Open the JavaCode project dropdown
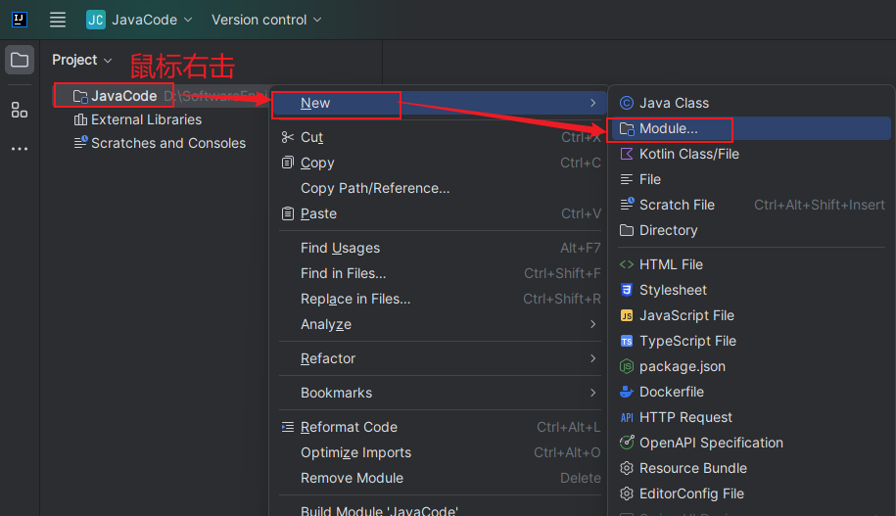 (x=139, y=20)
